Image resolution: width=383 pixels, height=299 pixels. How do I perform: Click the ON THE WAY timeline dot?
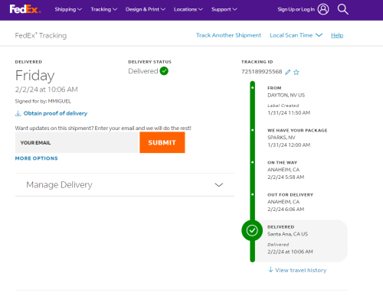253,162
